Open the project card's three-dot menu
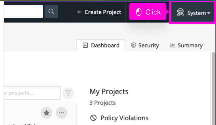 click(x=61, y=113)
